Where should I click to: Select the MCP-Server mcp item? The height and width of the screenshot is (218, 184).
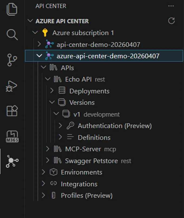[83, 149]
